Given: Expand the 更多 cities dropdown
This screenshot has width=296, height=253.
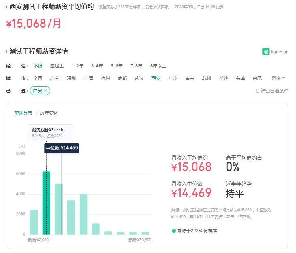Looking at the screenshot, I should click(x=278, y=78).
